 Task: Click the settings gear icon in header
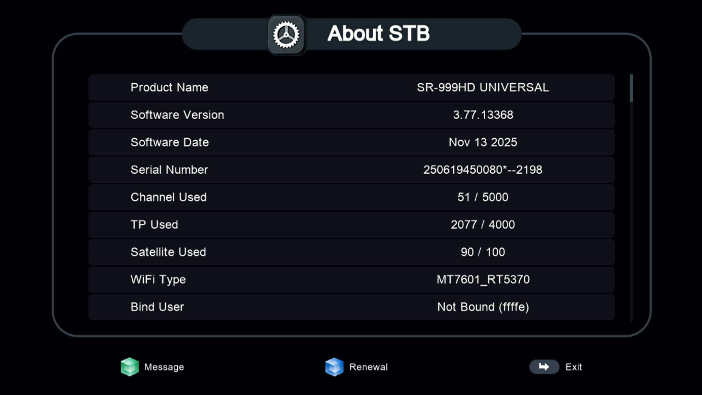pyautogui.click(x=287, y=35)
